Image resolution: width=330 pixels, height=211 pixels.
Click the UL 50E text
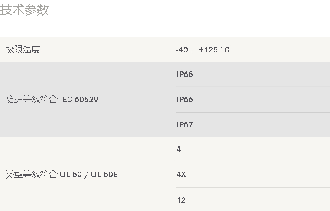tap(104, 175)
